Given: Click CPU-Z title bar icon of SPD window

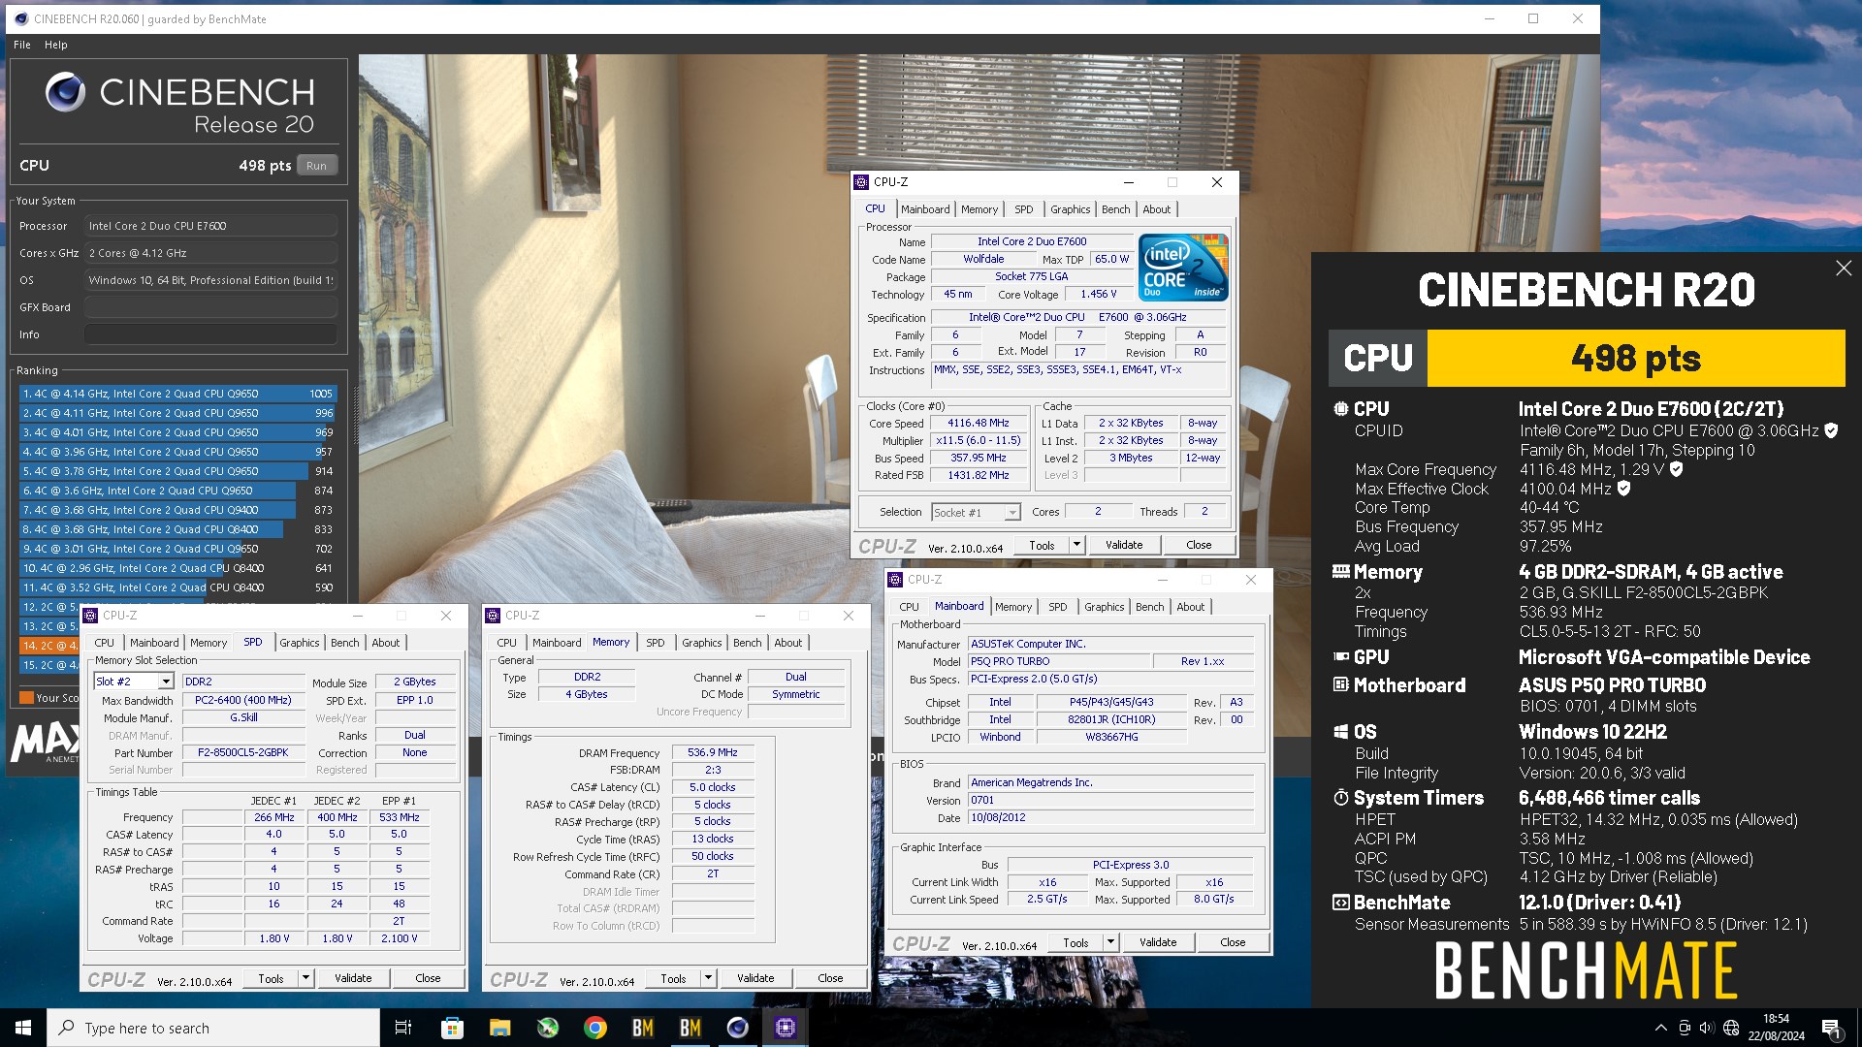Looking at the screenshot, I should point(90,616).
